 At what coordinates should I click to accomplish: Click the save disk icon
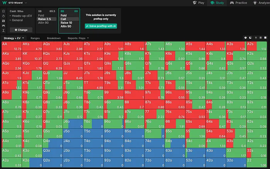point(3,20)
